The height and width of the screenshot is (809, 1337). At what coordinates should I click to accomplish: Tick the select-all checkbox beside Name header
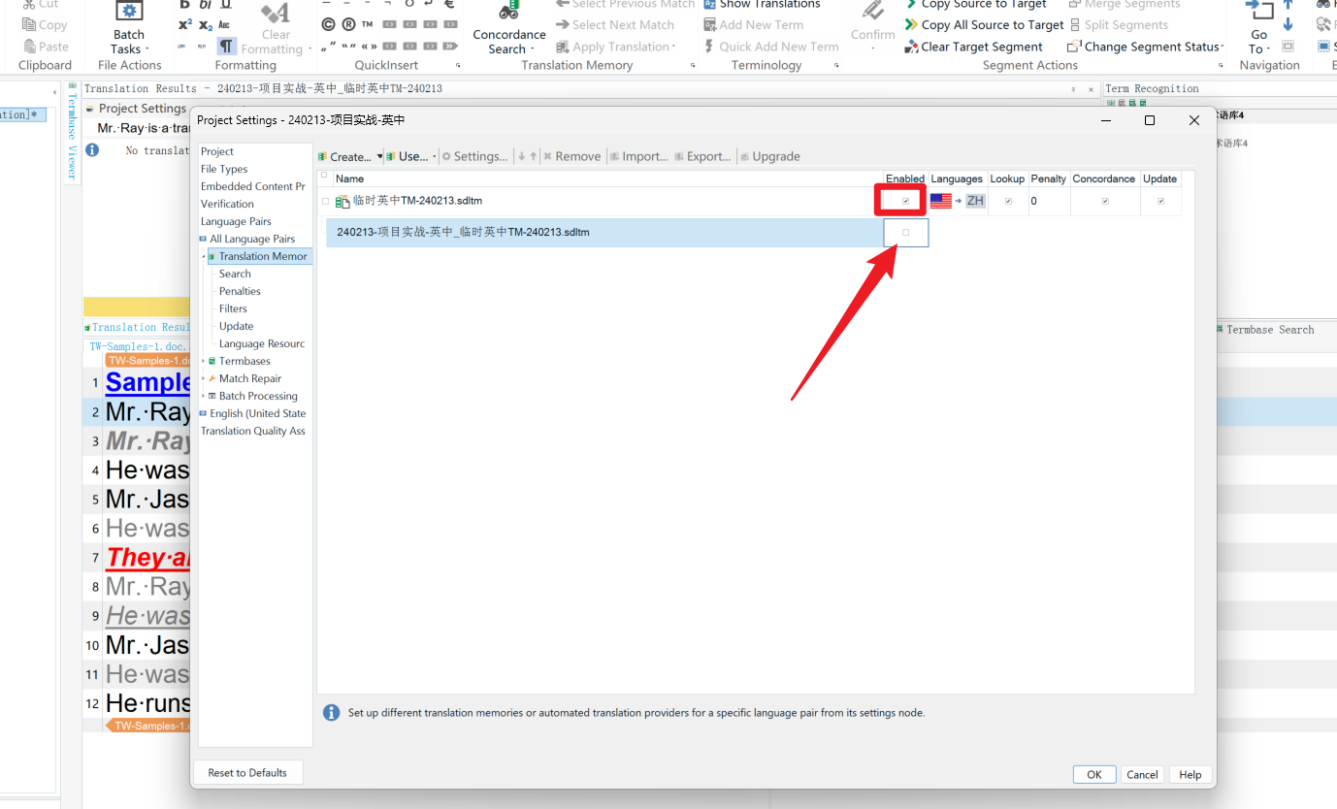click(324, 177)
